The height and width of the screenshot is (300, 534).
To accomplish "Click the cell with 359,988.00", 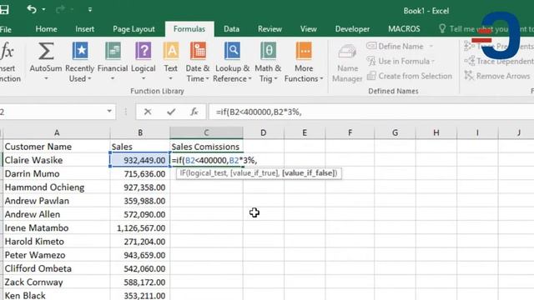I will click(x=140, y=201).
